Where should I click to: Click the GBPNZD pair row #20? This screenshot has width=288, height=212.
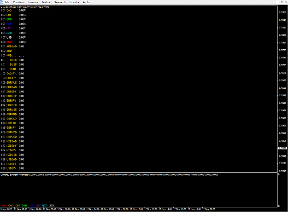pyautogui.click(x=12, y=132)
